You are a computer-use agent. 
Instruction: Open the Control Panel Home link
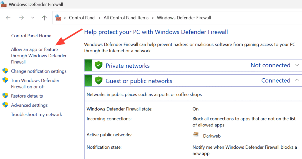coord(31,36)
